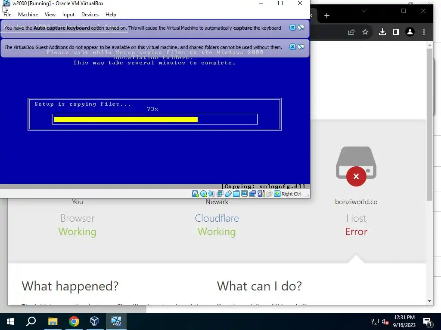441x330 pixels.
Task: Click the bonziworld.co host label
Action: pyautogui.click(x=356, y=202)
